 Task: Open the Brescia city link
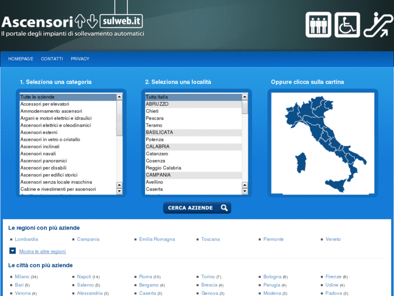(209, 285)
